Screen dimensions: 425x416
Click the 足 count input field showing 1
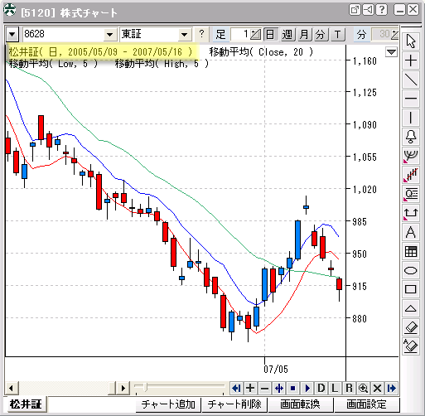(240, 35)
